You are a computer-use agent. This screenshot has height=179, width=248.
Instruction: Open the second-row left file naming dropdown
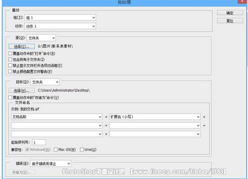(57, 126)
